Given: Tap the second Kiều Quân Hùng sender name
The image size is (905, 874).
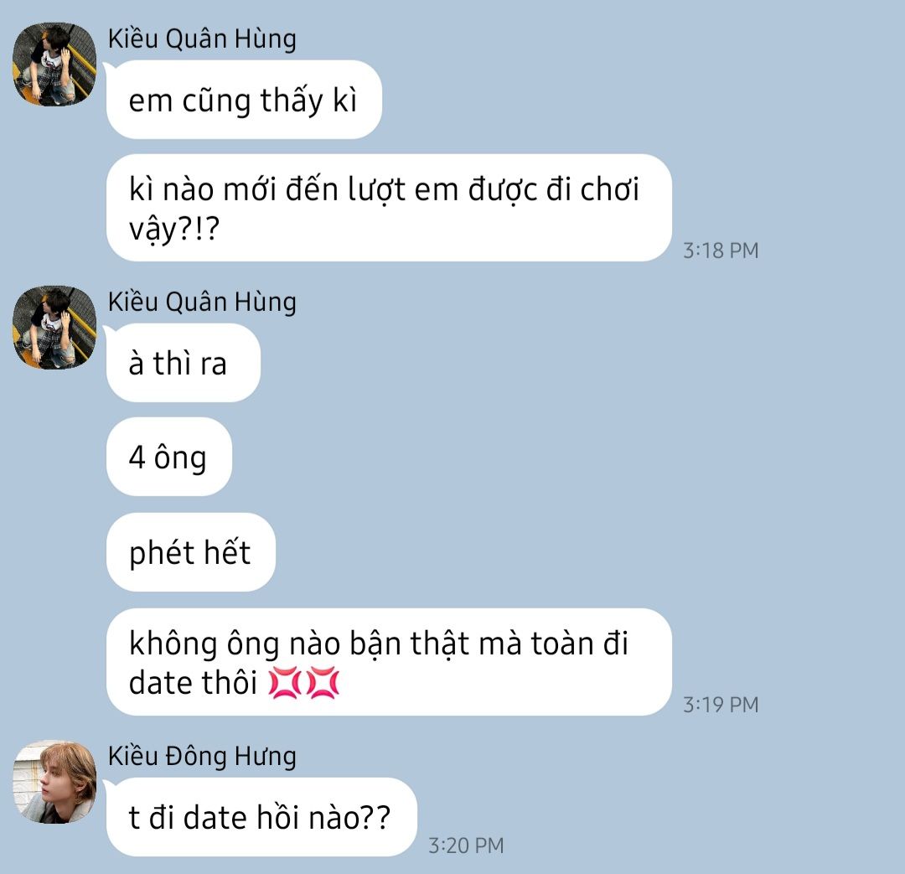Looking at the screenshot, I should coord(202,303).
